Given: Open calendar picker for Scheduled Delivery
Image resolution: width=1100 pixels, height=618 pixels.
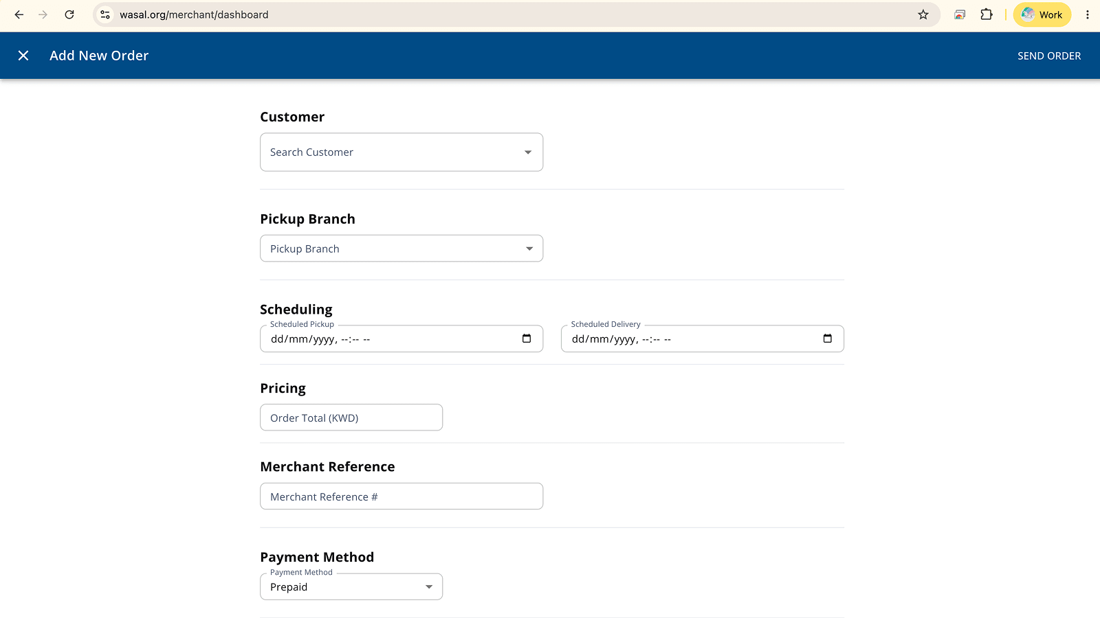Looking at the screenshot, I should point(828,339).
